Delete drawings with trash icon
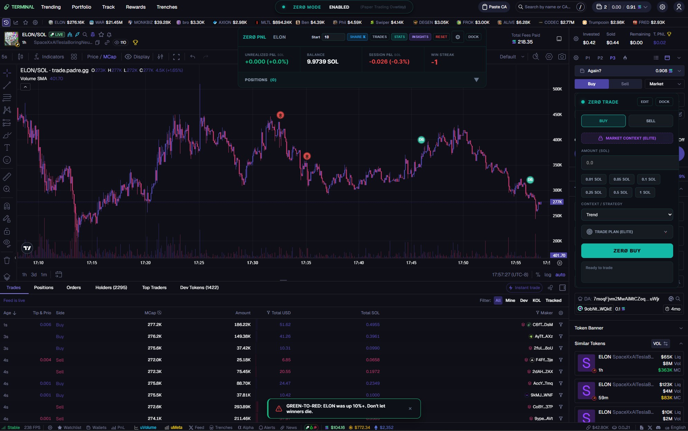The width and height of the screenshot is (688, 431). (x=7, y=260)
